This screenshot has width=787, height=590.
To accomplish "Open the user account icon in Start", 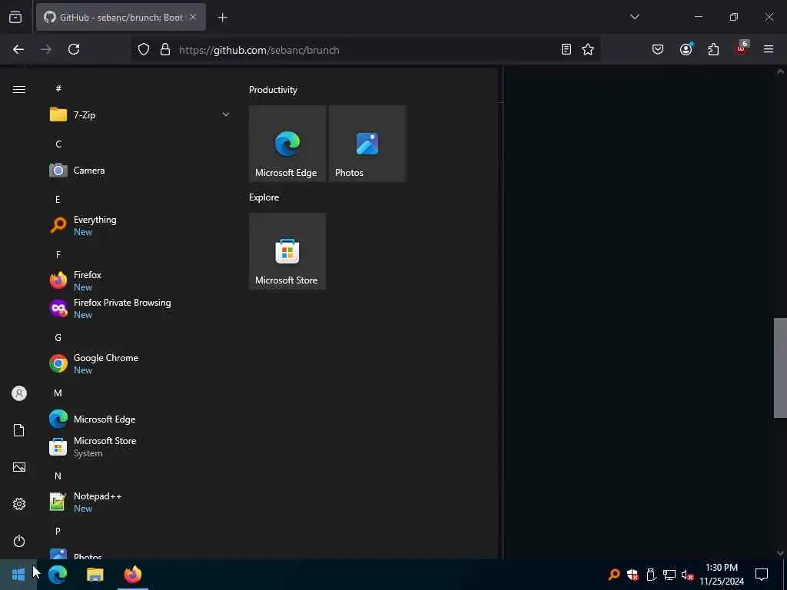I will tap(19, 393).
